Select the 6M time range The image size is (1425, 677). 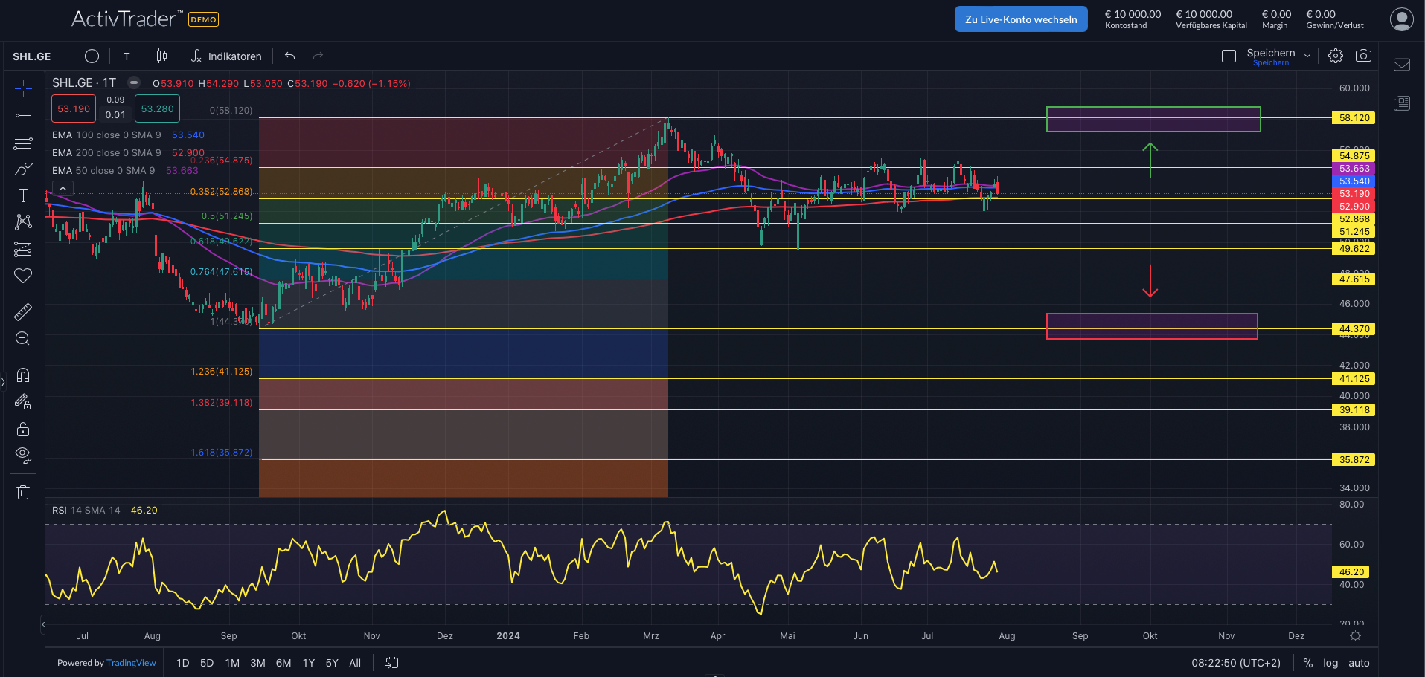[x=284, y=663]
